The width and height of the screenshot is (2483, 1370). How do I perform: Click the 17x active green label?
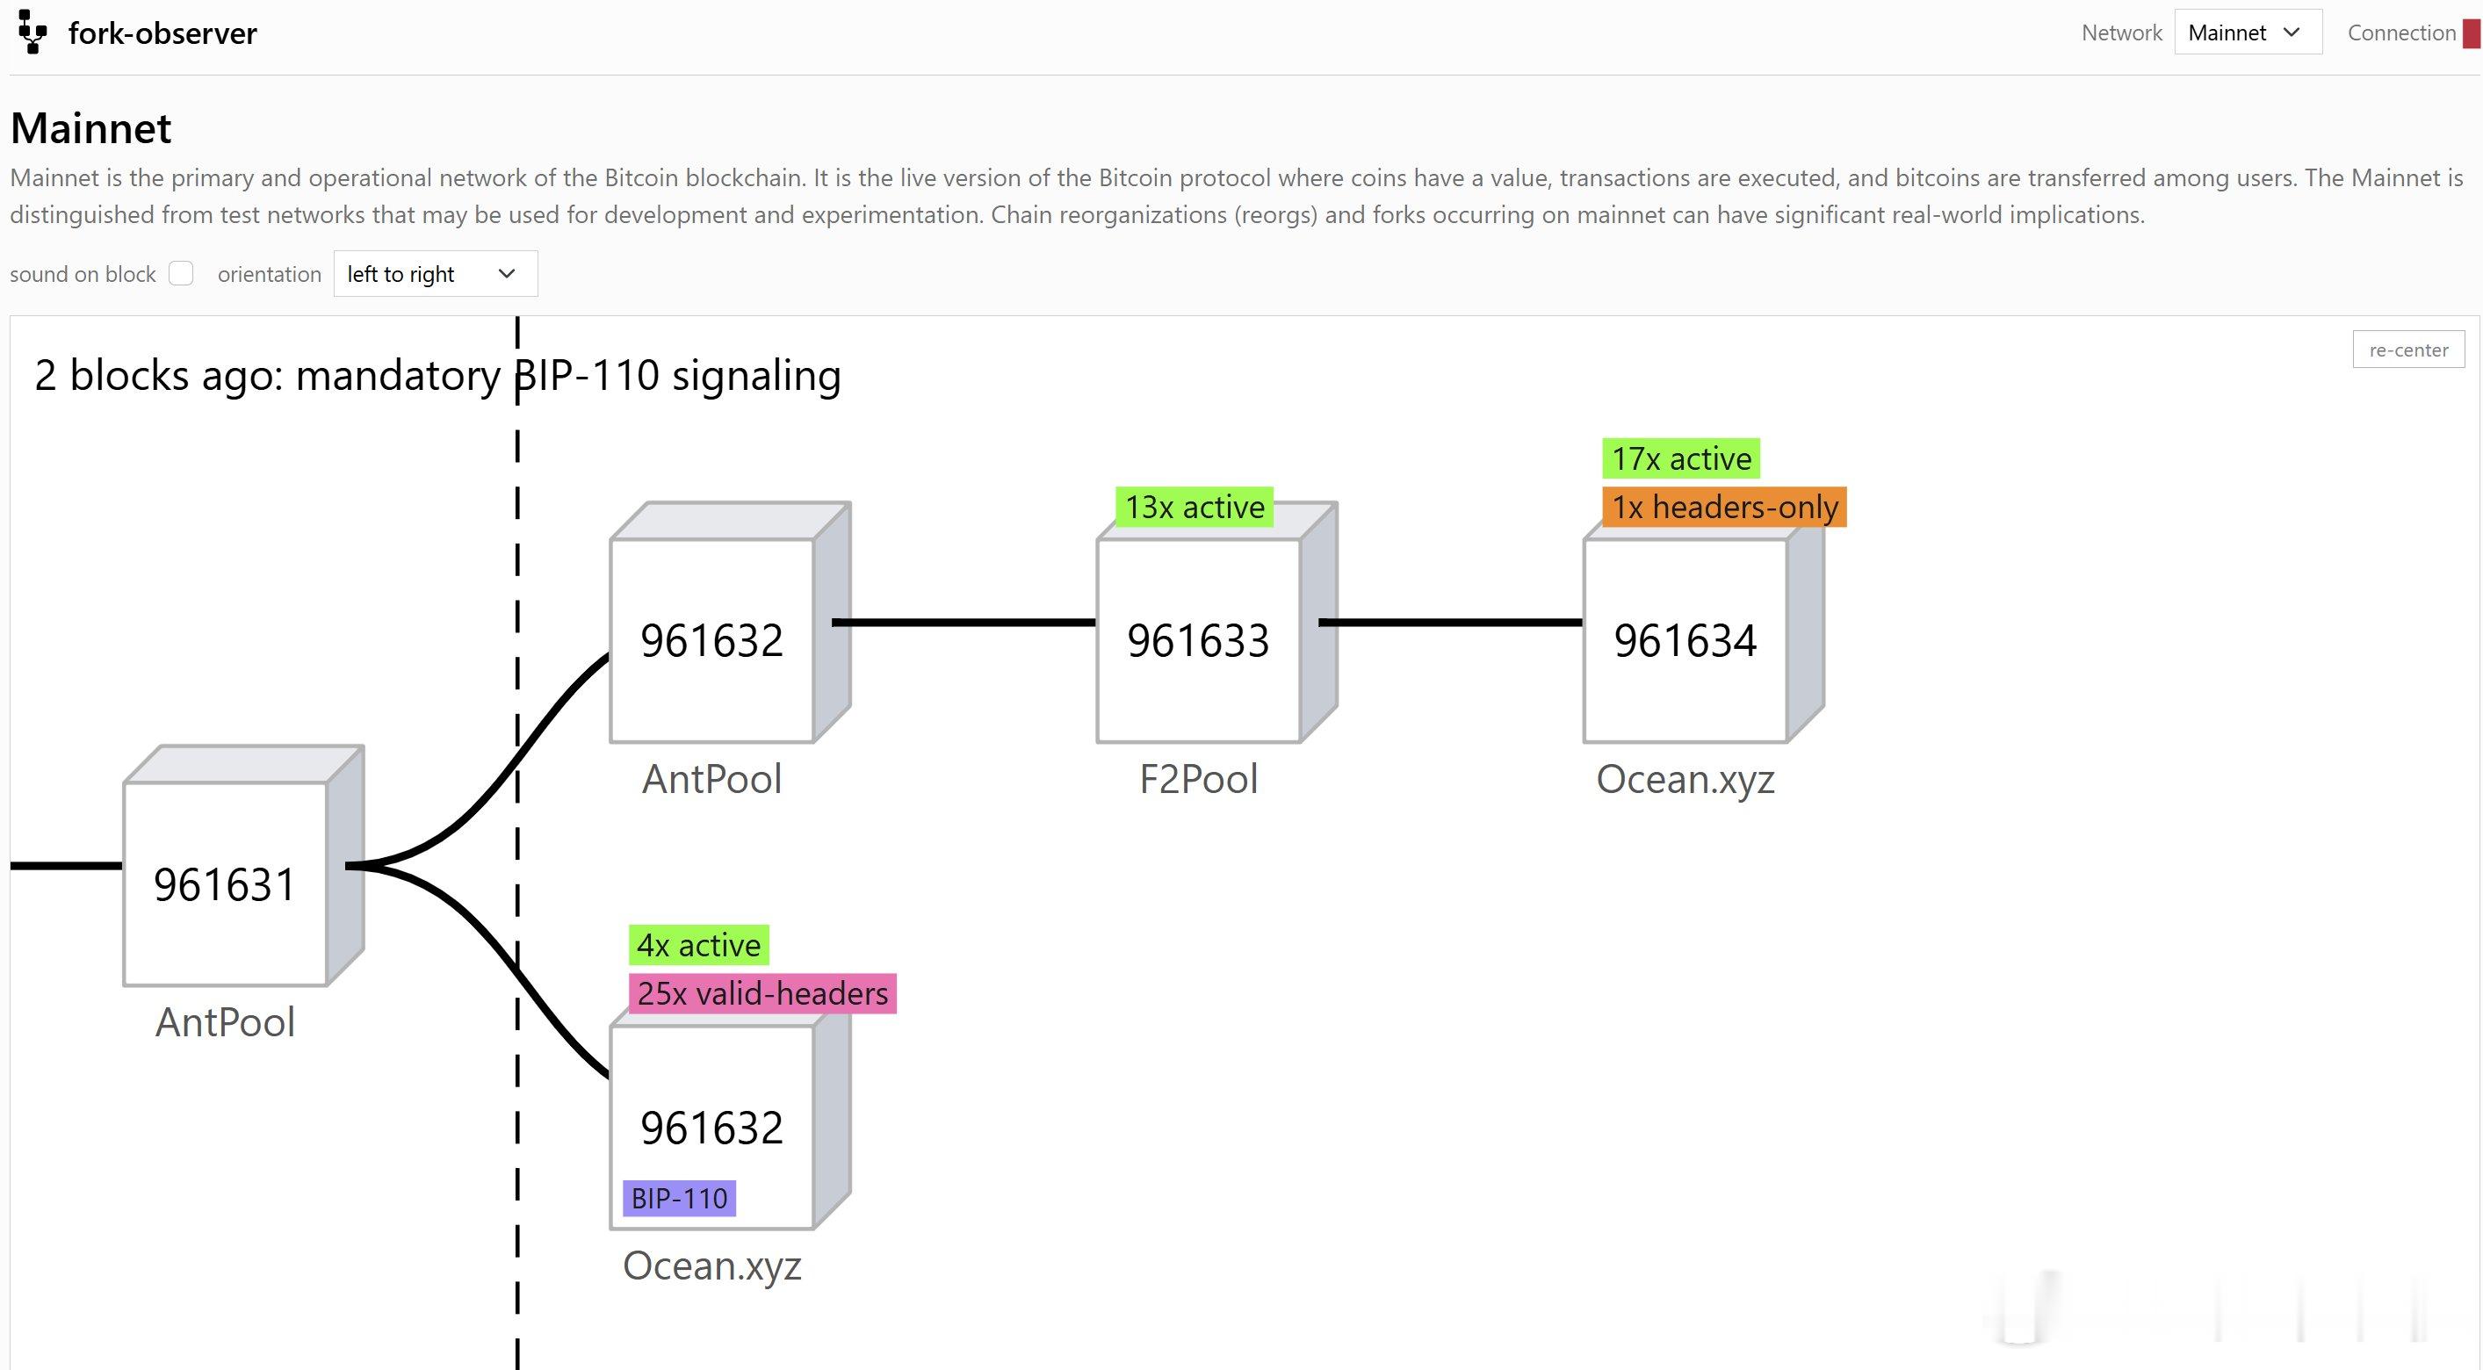tap(1681, 459)
